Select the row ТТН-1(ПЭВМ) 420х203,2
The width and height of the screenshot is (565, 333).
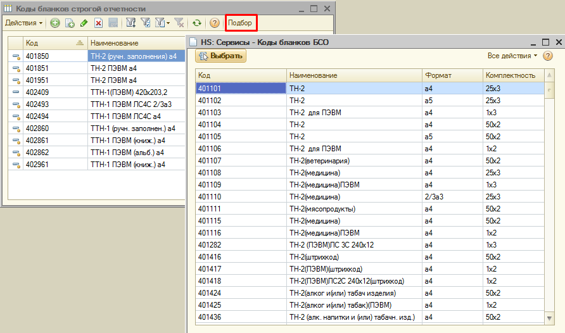coord(96,92)
